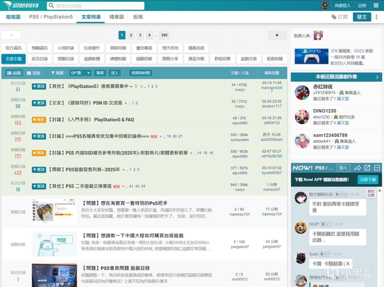
Task: Open the 淘寶 Ps5把手 thread thumbnail
Action: point(55,212)
